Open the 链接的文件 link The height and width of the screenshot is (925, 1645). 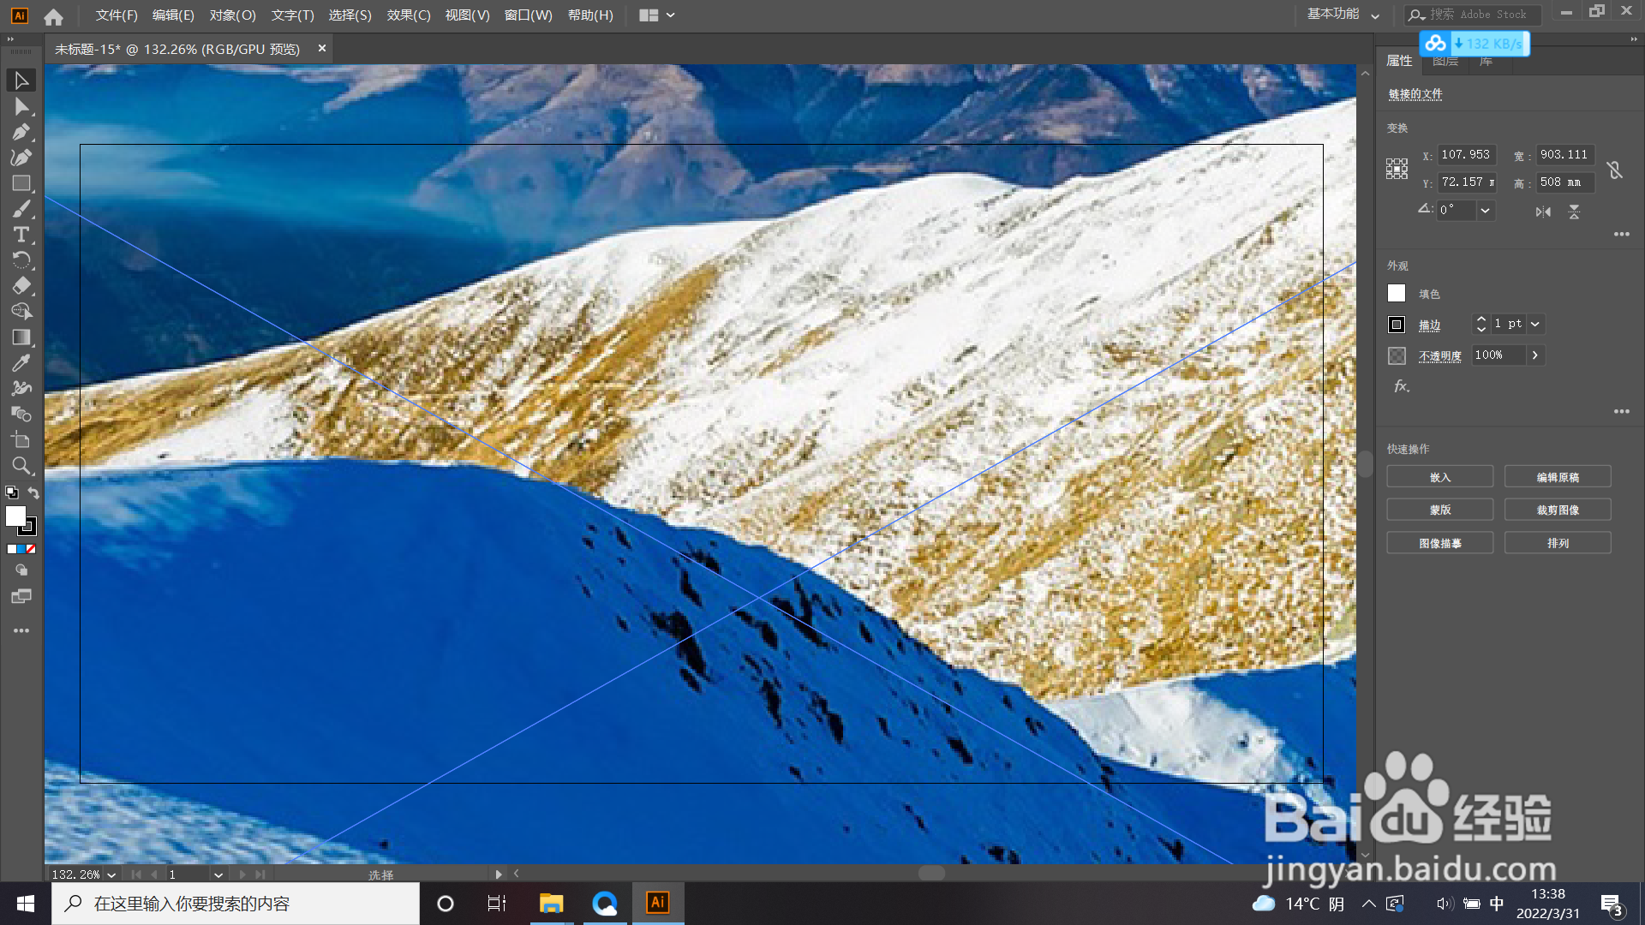[1415, 94]
